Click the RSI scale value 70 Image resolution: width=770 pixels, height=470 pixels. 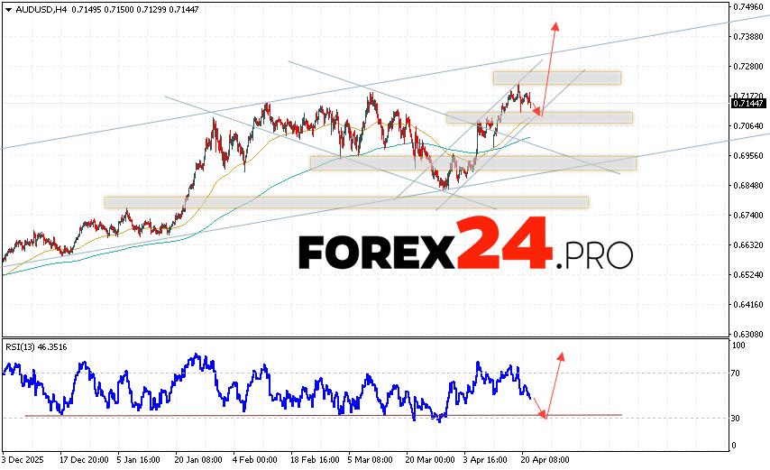coord(737,373)
